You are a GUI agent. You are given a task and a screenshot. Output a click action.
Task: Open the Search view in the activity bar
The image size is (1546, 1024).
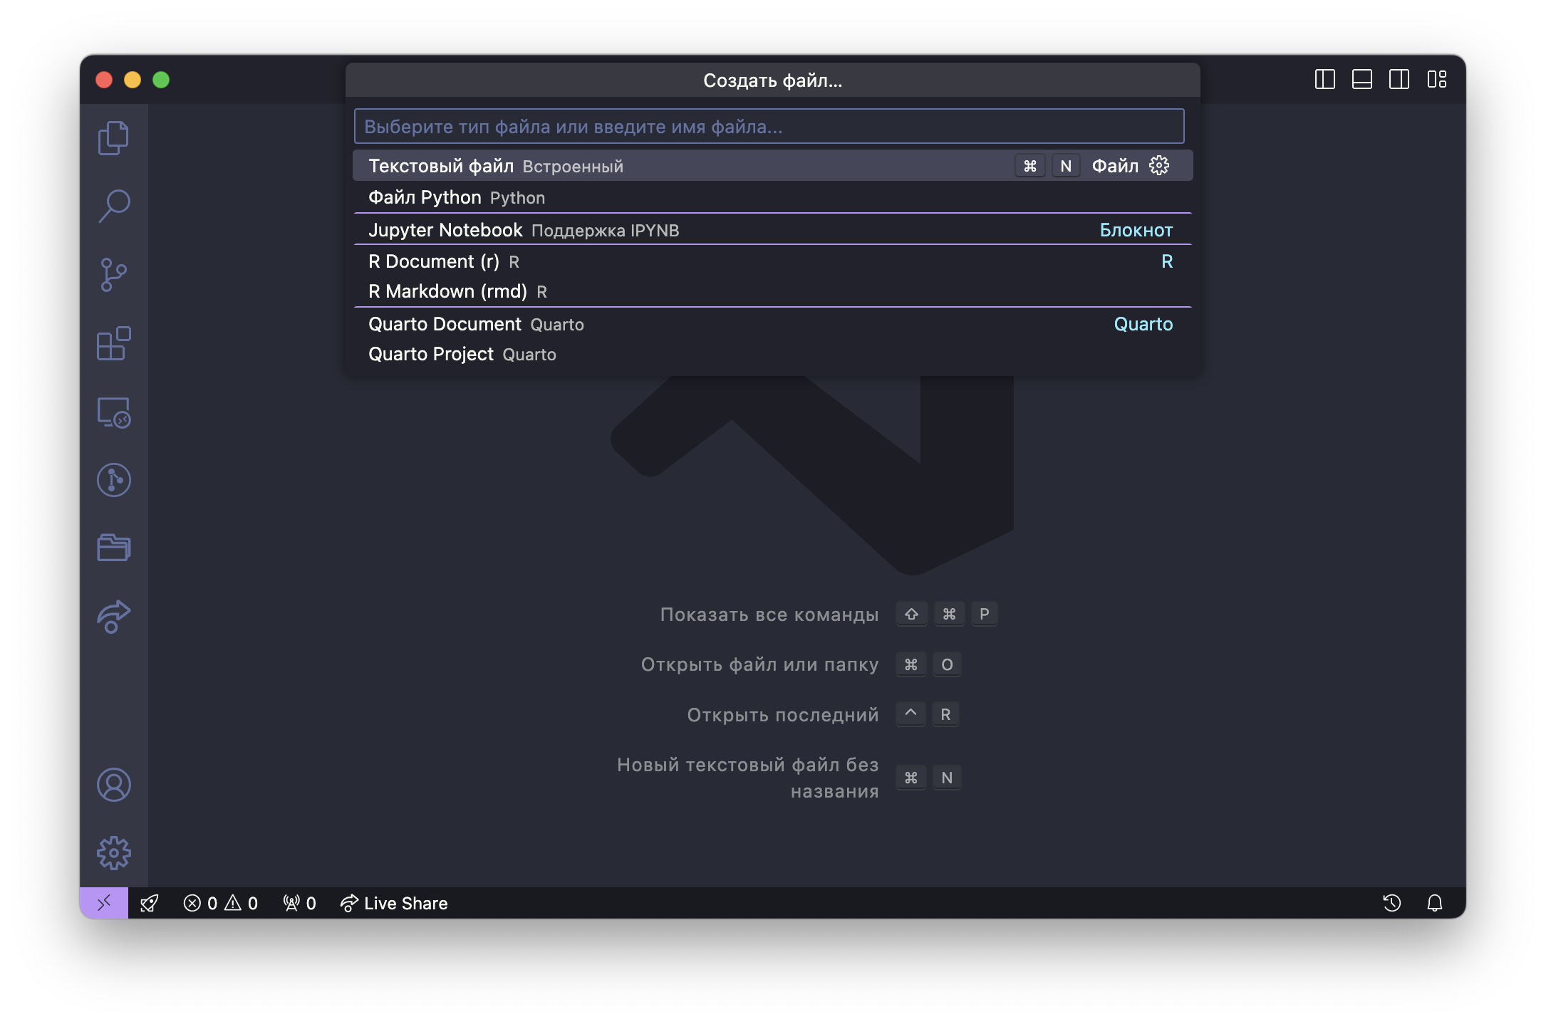(113, 207)
